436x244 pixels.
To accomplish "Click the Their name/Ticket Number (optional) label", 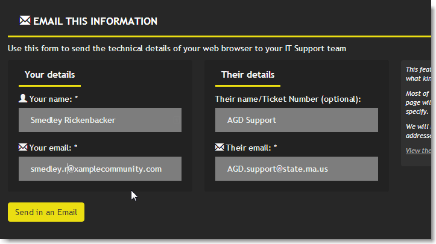I will pyautogui.click(x=288, y=98).
